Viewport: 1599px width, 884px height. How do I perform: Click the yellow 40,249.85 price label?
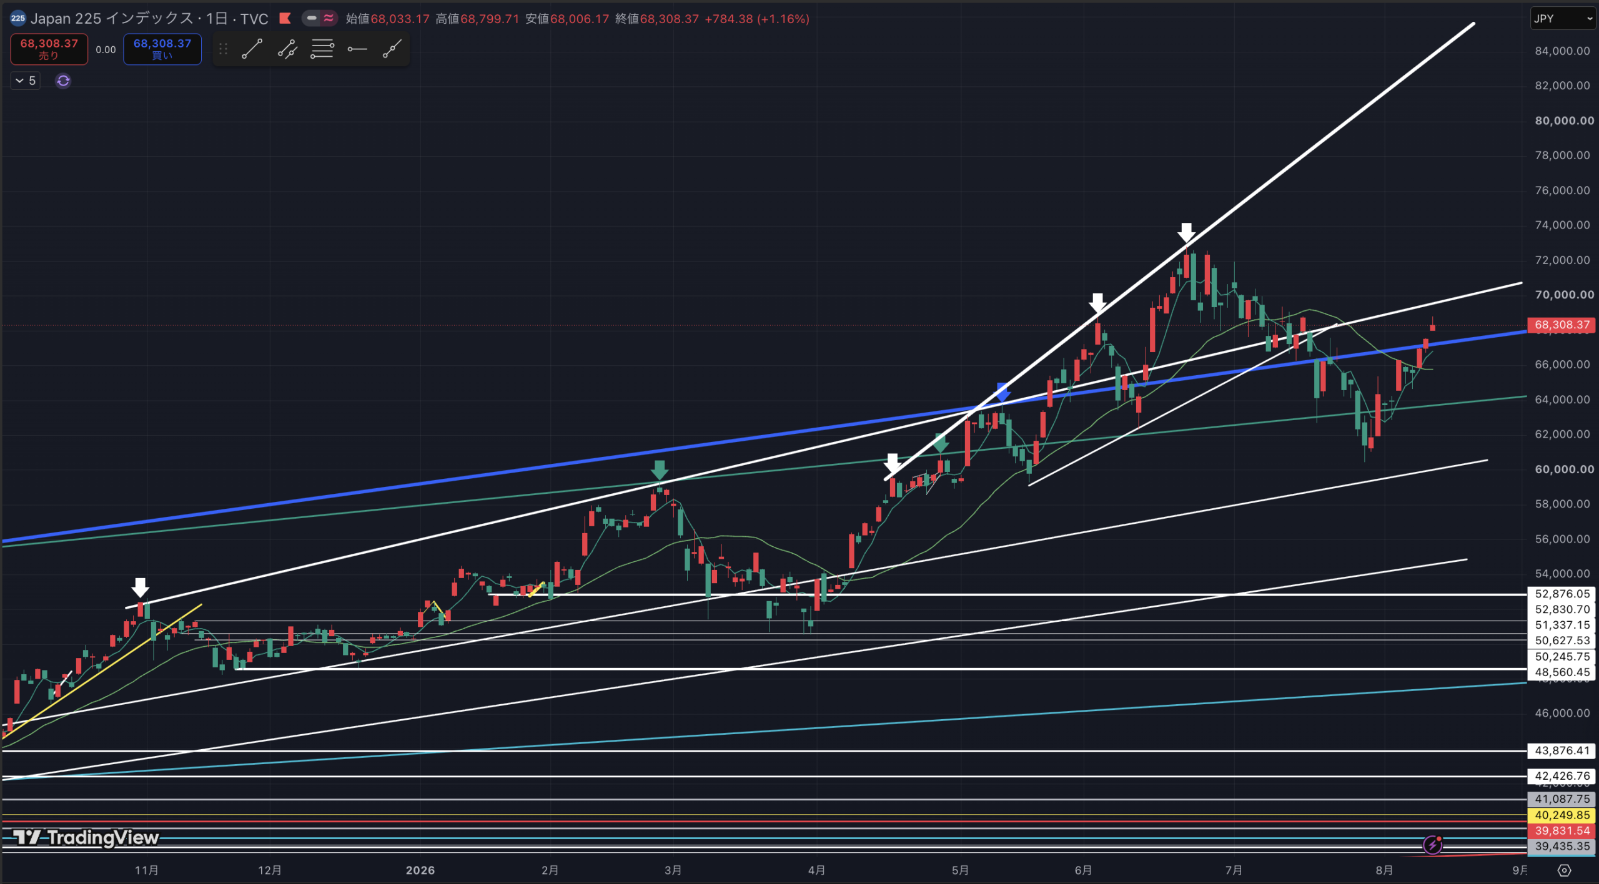[x=1562, y=815]
